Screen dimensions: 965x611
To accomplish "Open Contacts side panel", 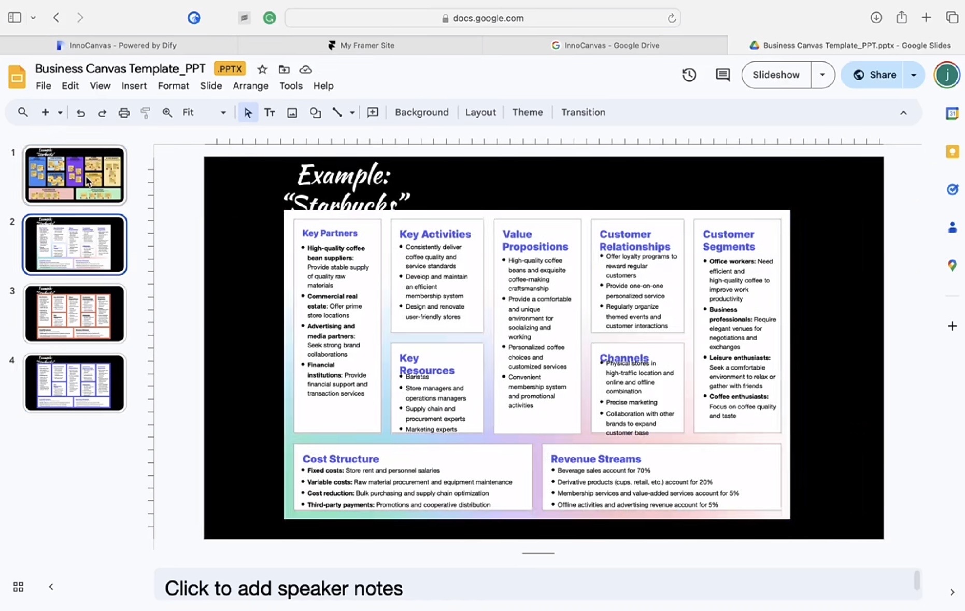I will coord(952,228).
